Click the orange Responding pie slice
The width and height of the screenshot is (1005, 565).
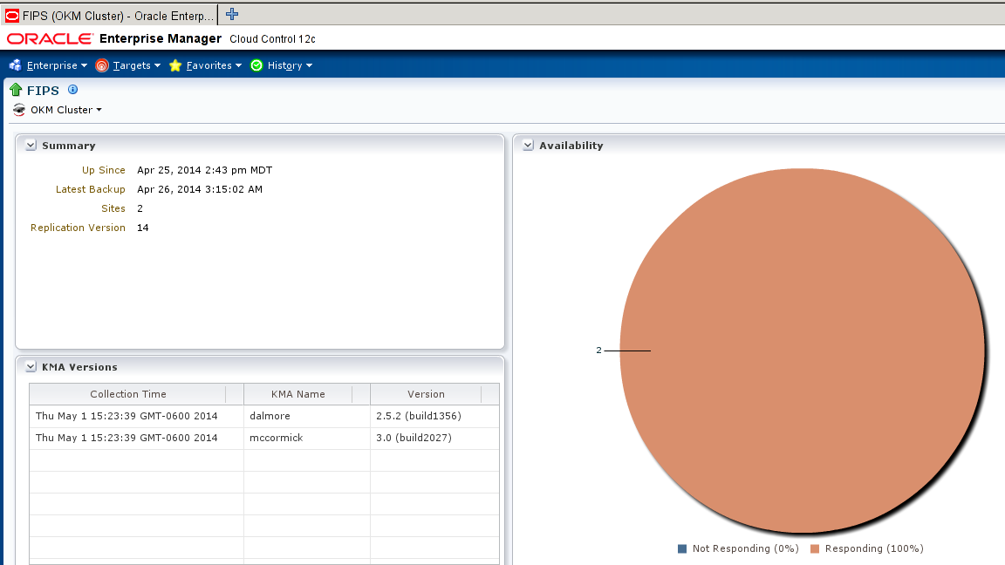[802, 350]
